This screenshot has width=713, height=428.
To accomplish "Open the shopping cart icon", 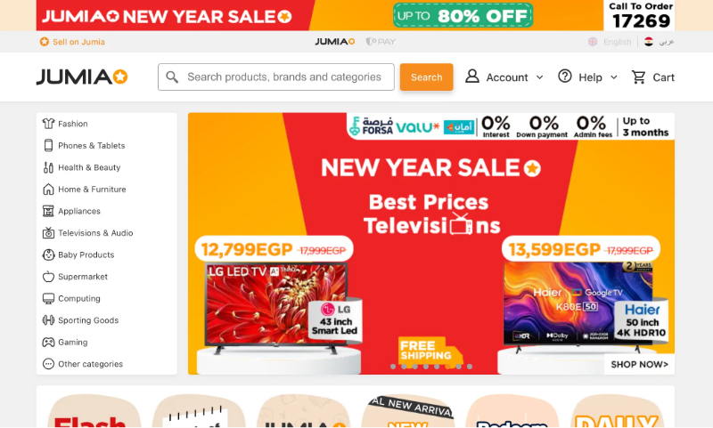I will coord(638,77).
